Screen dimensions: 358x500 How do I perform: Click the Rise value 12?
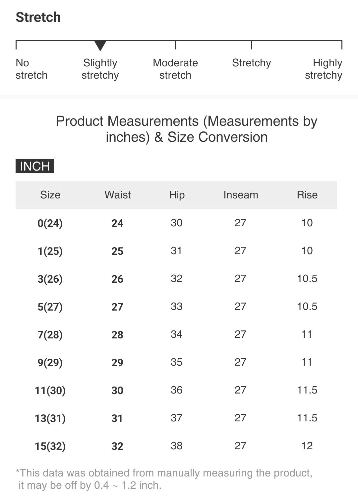point(307,446)
